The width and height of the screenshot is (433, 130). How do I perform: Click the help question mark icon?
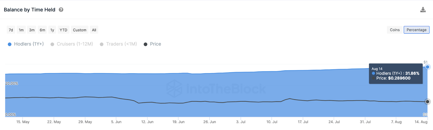tap(61, 10)
